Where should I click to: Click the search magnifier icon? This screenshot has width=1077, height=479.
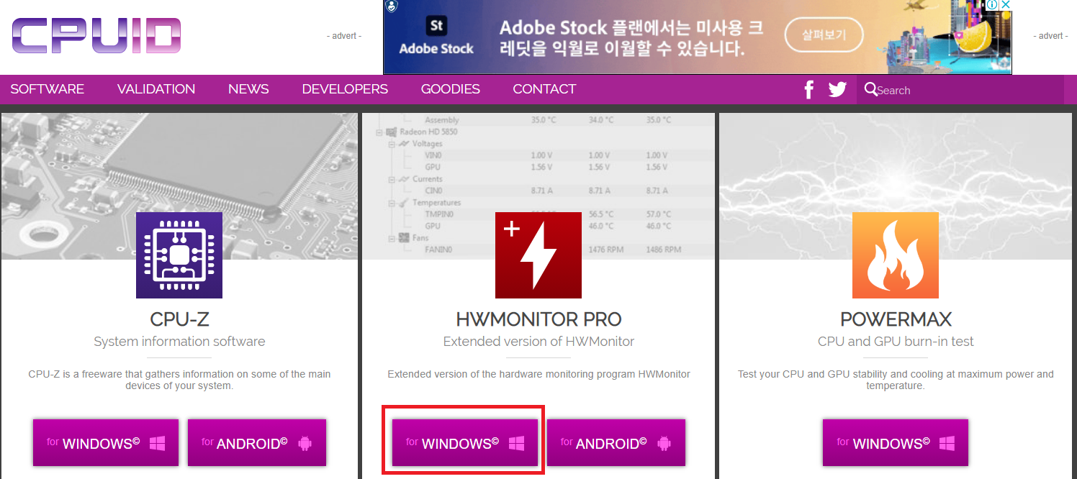pyautogui.click(x=870, y=89)
